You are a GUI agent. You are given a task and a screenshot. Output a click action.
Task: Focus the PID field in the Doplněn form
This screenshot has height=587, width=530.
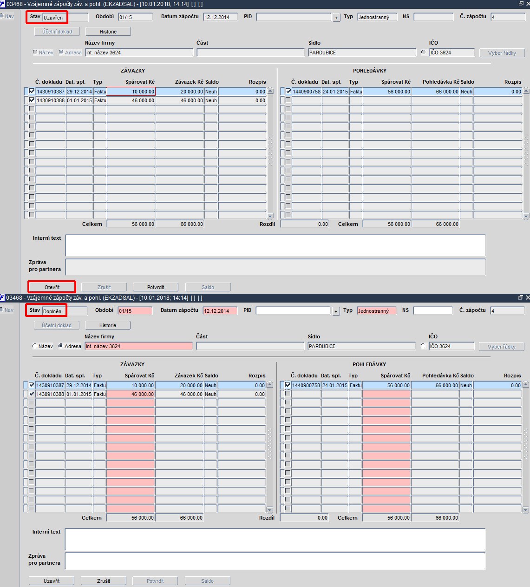[293, 311]
